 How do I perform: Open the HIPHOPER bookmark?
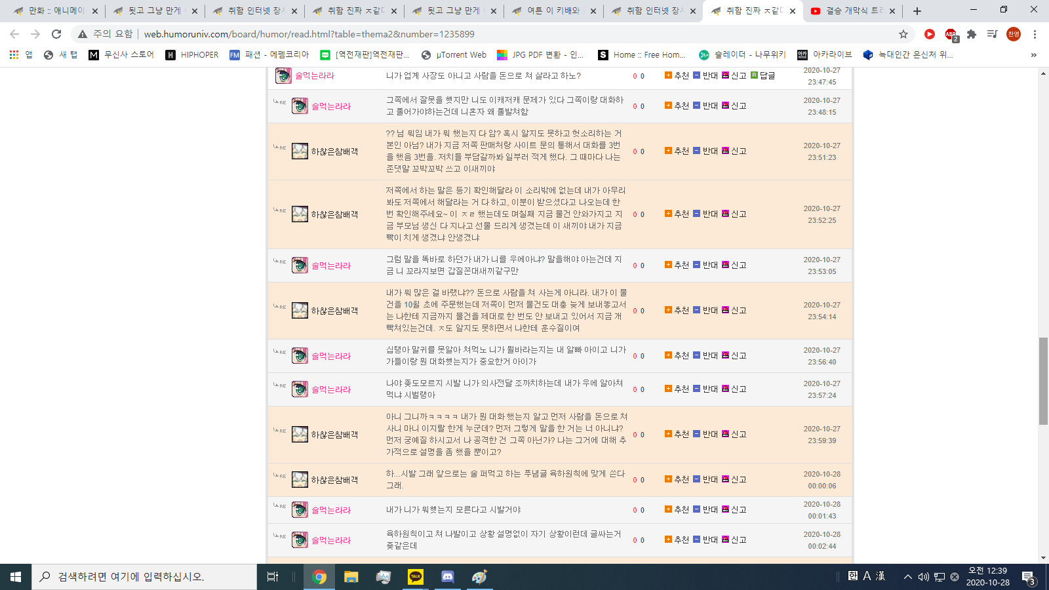[192, 55]
